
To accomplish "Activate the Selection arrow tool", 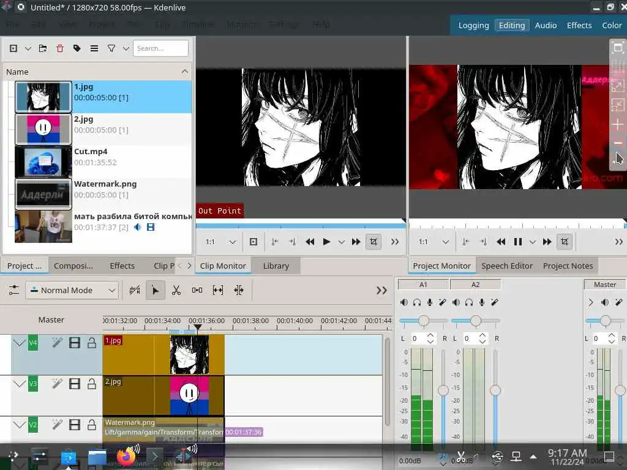I will (x=155, y=290).
